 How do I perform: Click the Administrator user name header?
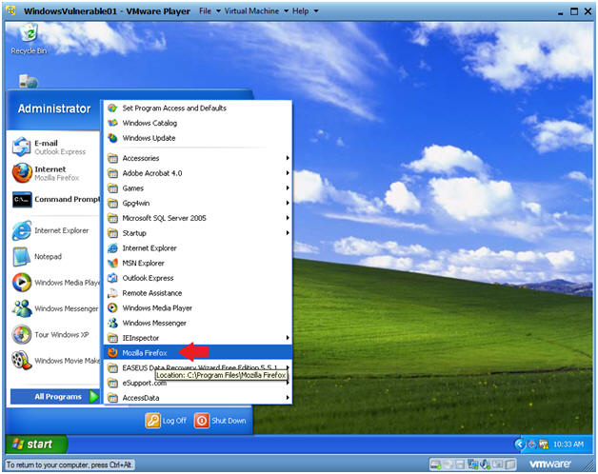click(x=54, y=109)
